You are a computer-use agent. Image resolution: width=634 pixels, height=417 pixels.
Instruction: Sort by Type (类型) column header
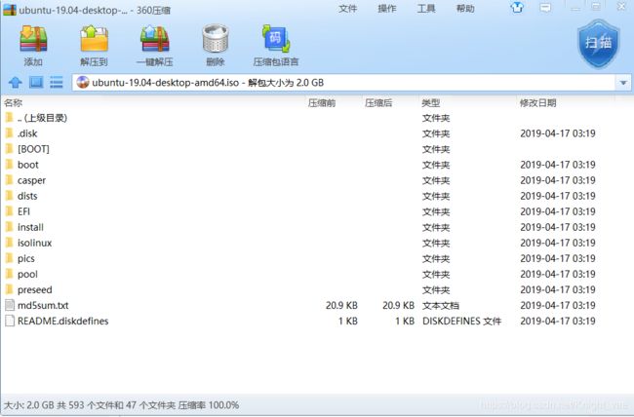430,102
